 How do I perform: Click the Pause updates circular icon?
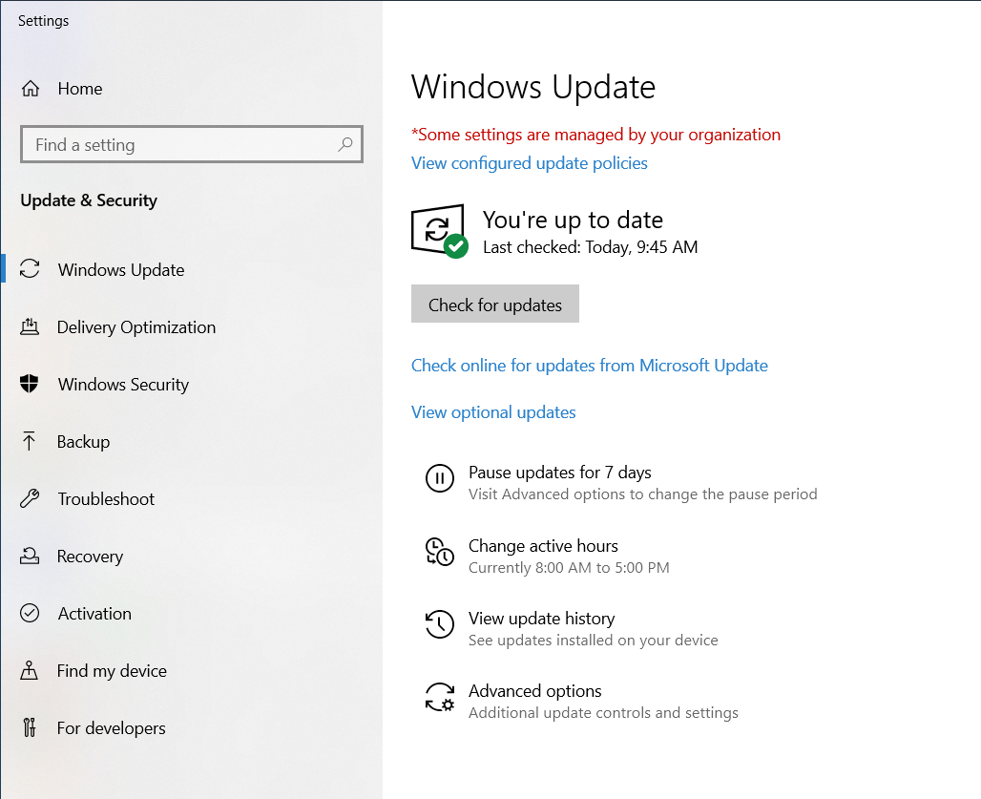tap(440, 479)
